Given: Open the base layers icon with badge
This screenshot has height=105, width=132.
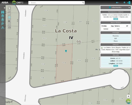Looking at the screenshot, I should [x=3, y=20].
